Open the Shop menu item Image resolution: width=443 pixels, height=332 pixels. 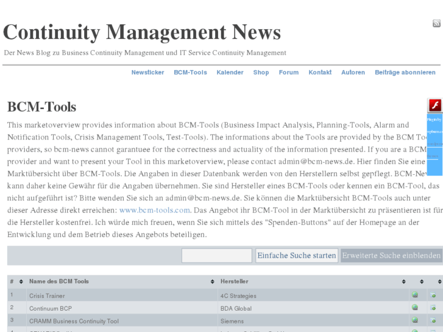(x=261, y=72)
